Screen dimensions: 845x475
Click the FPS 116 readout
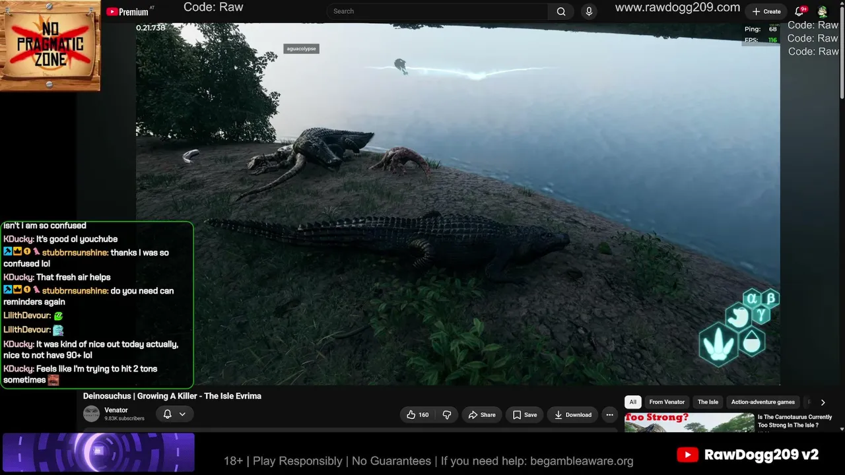coord(760,40)
